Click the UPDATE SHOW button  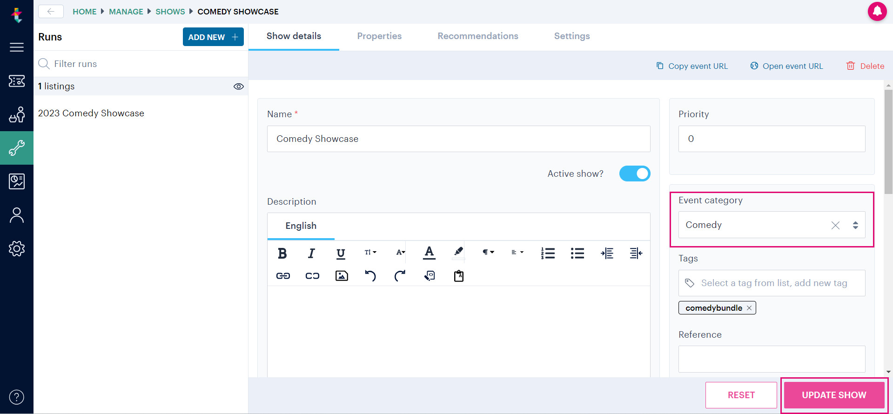click(834, 395)
